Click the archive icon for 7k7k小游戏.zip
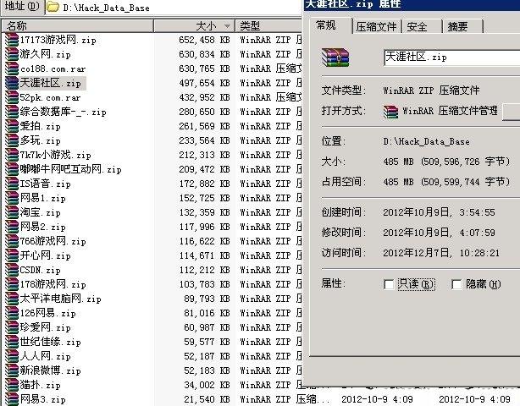Screen dimensions: 520x406 [12, 155]
